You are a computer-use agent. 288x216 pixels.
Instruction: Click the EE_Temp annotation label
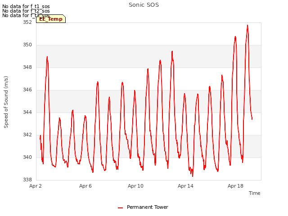point(51,19)
